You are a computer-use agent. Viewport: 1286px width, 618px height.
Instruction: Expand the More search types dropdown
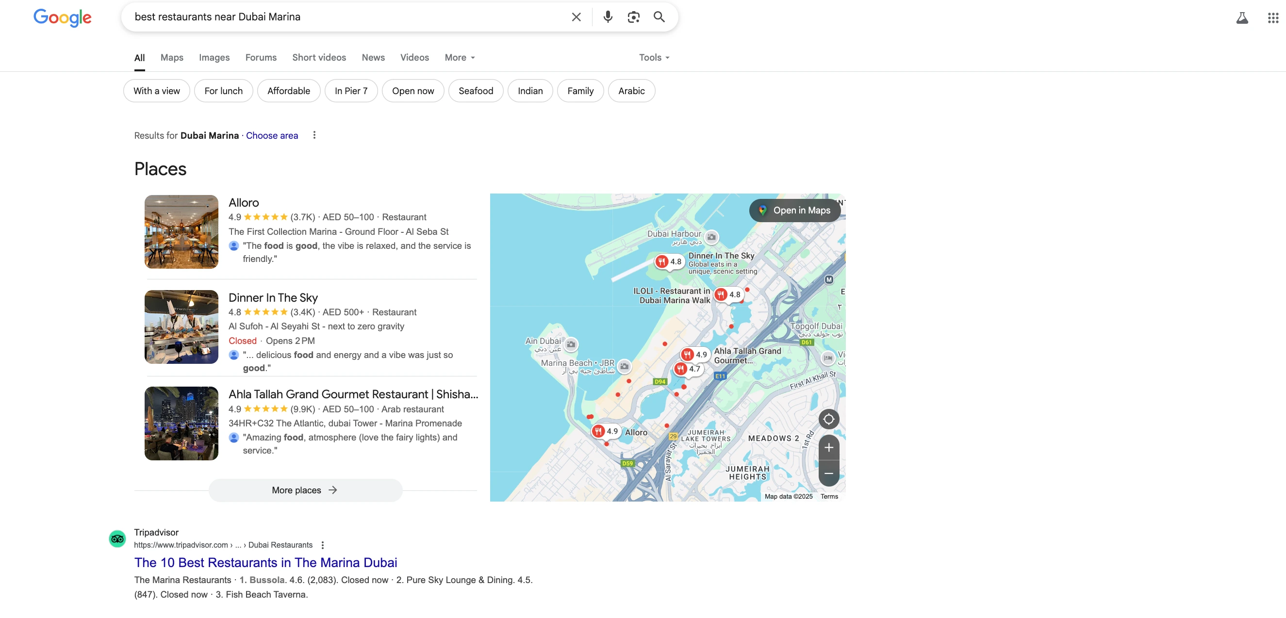460,57
